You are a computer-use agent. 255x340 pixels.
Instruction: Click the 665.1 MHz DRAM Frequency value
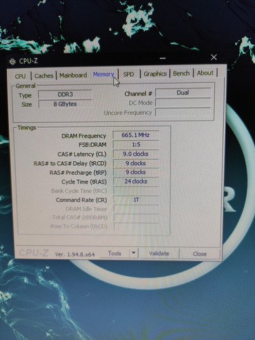click(135, 135)
